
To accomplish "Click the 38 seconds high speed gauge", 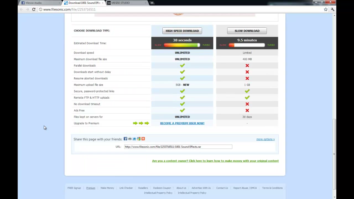I will pyautogui.click(x=182, y=45).
